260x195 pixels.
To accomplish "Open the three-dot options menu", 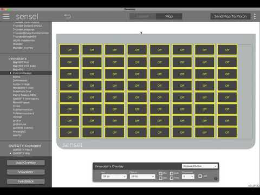I will pos(255,16).
